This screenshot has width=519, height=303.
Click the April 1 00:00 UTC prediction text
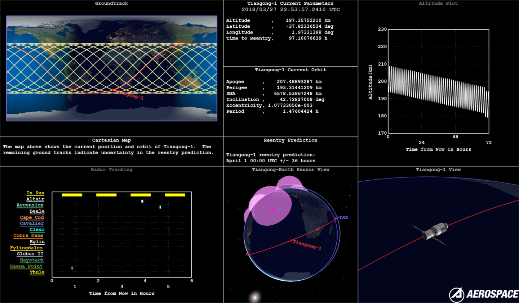coord(271,161)
